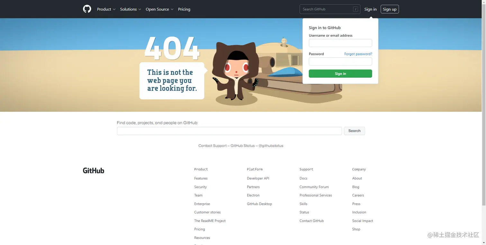The height and width of the screenshot is (245, 486).
Task: Open Blog footer link
Action: tap(356, 187)
